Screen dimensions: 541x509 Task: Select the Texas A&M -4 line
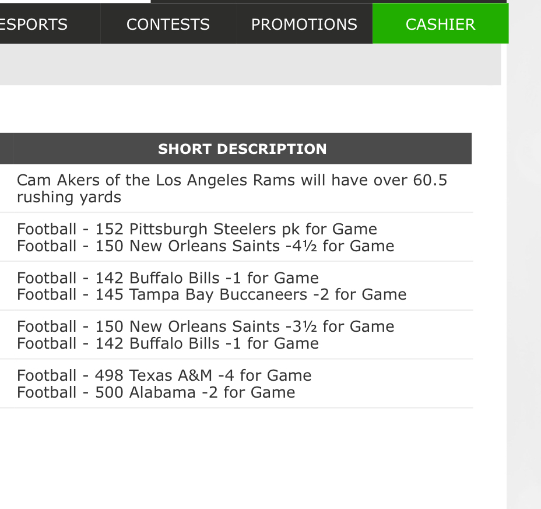pyautogui.click(x=164, y=375)
